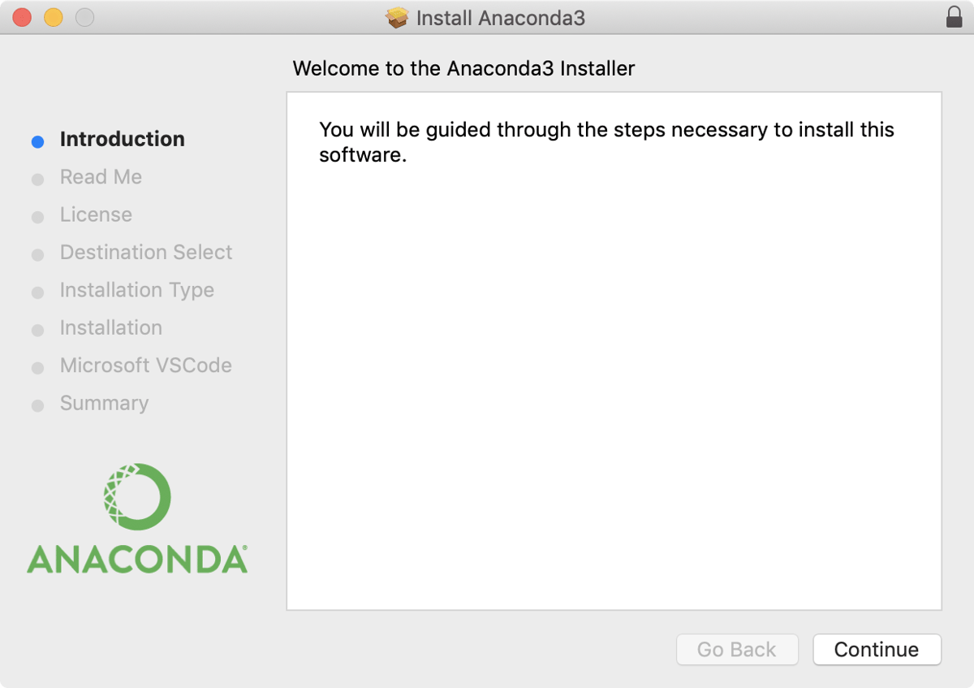
Task: Click the License step bullet
Action: click(37, 217)
